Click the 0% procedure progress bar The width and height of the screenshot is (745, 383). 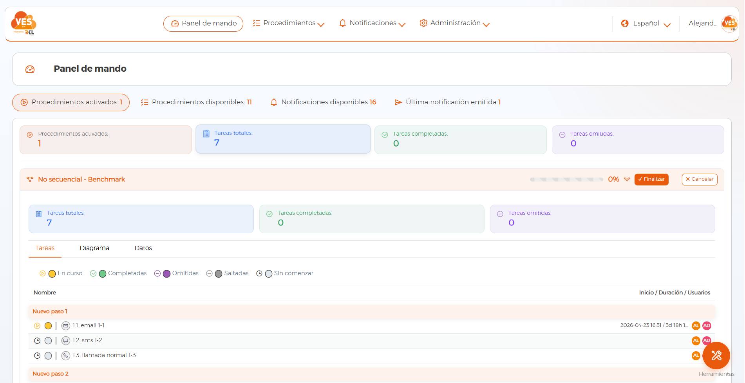pyautogui.click(x=566, y=179)
